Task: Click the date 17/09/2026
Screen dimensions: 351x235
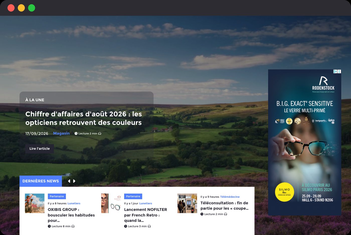Action: (37, 134)
